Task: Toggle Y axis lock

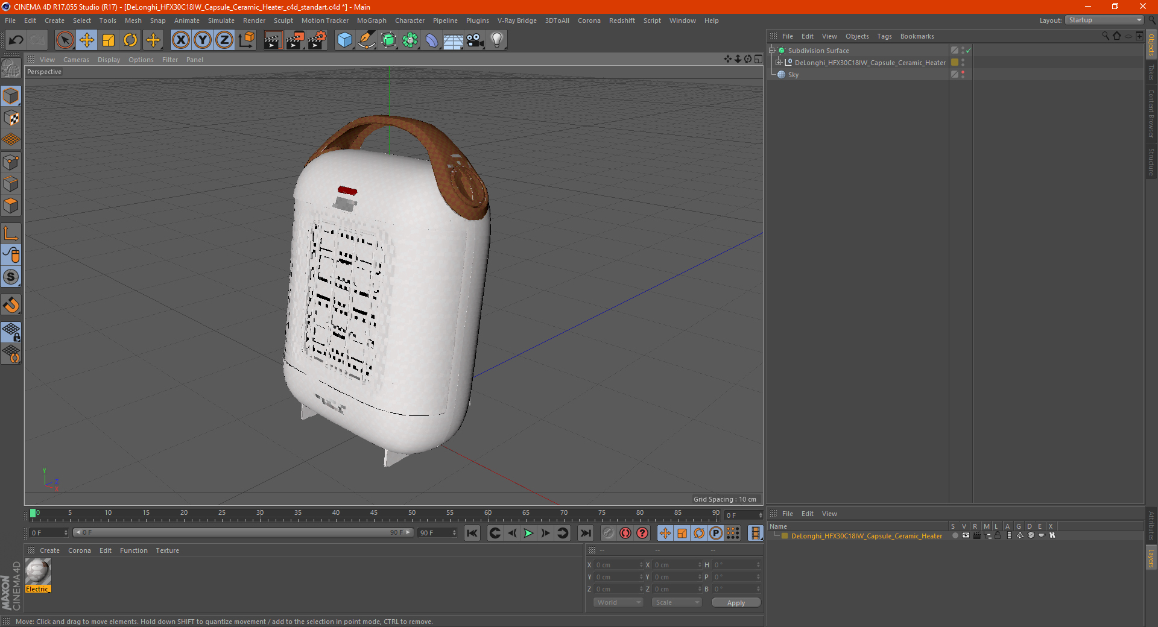Action: (203, 40)
